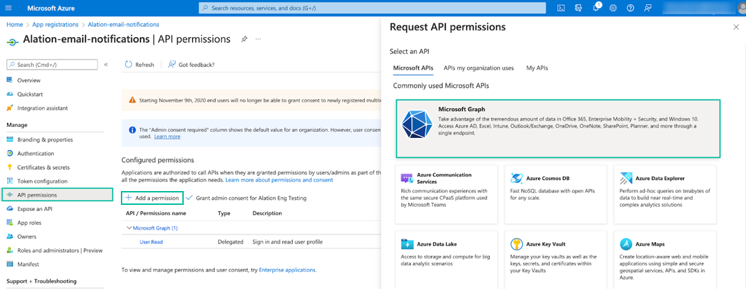
Task: Open the portal settings gear
Action: 613,8
